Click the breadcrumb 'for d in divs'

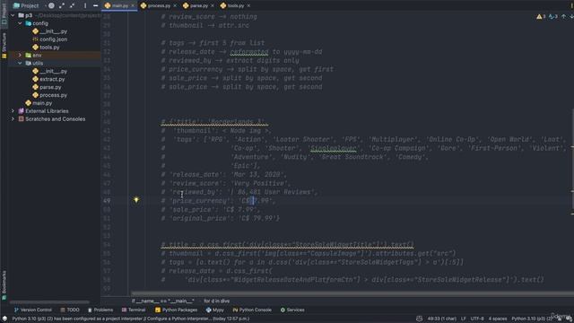click(217, 301)
